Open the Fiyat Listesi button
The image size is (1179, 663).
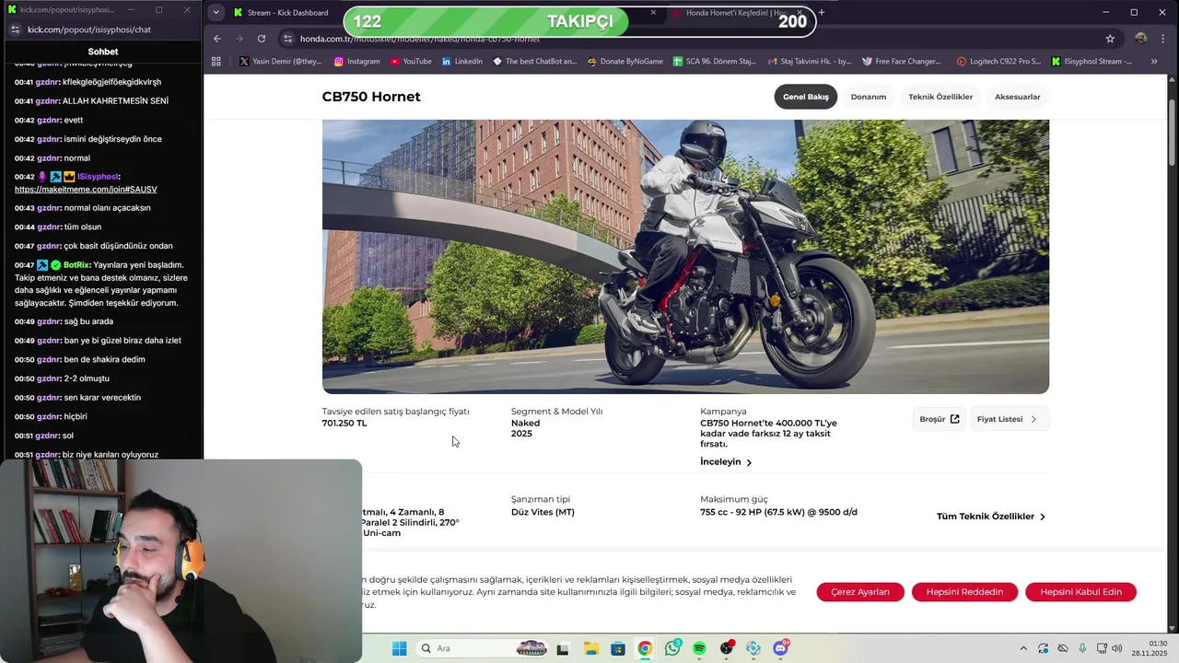click(1010, 419)
